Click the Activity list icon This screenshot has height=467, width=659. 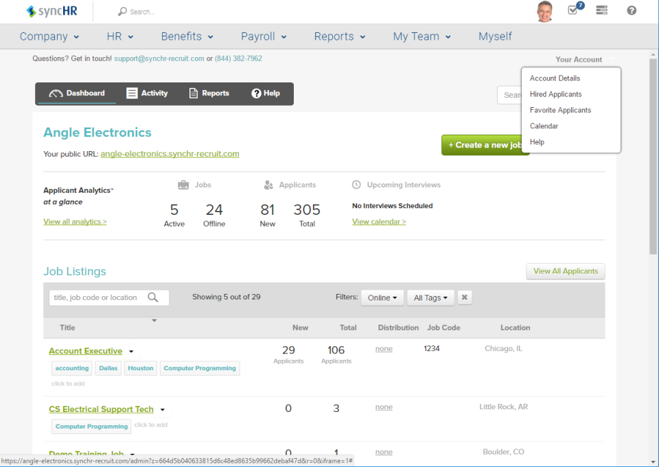coord(132,93)
